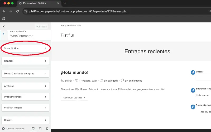
Task: Click the Buscar search input field
Action: 203,77
